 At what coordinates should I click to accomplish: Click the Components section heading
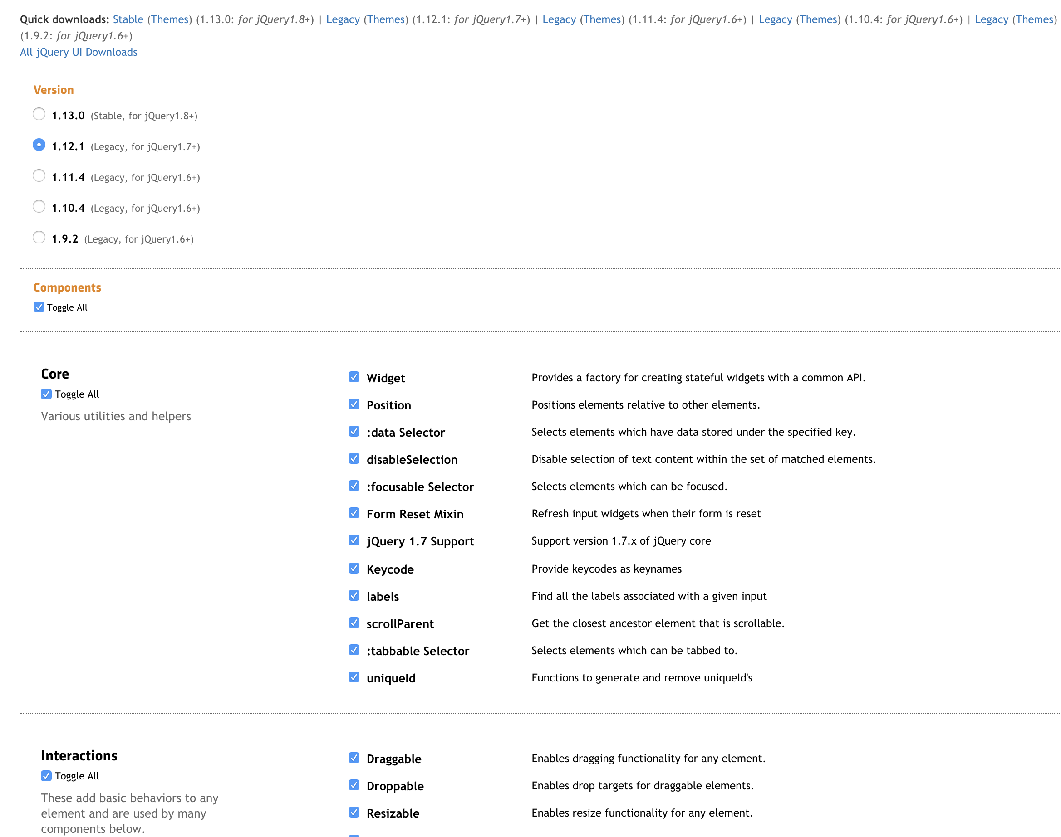tap(67, 288)
